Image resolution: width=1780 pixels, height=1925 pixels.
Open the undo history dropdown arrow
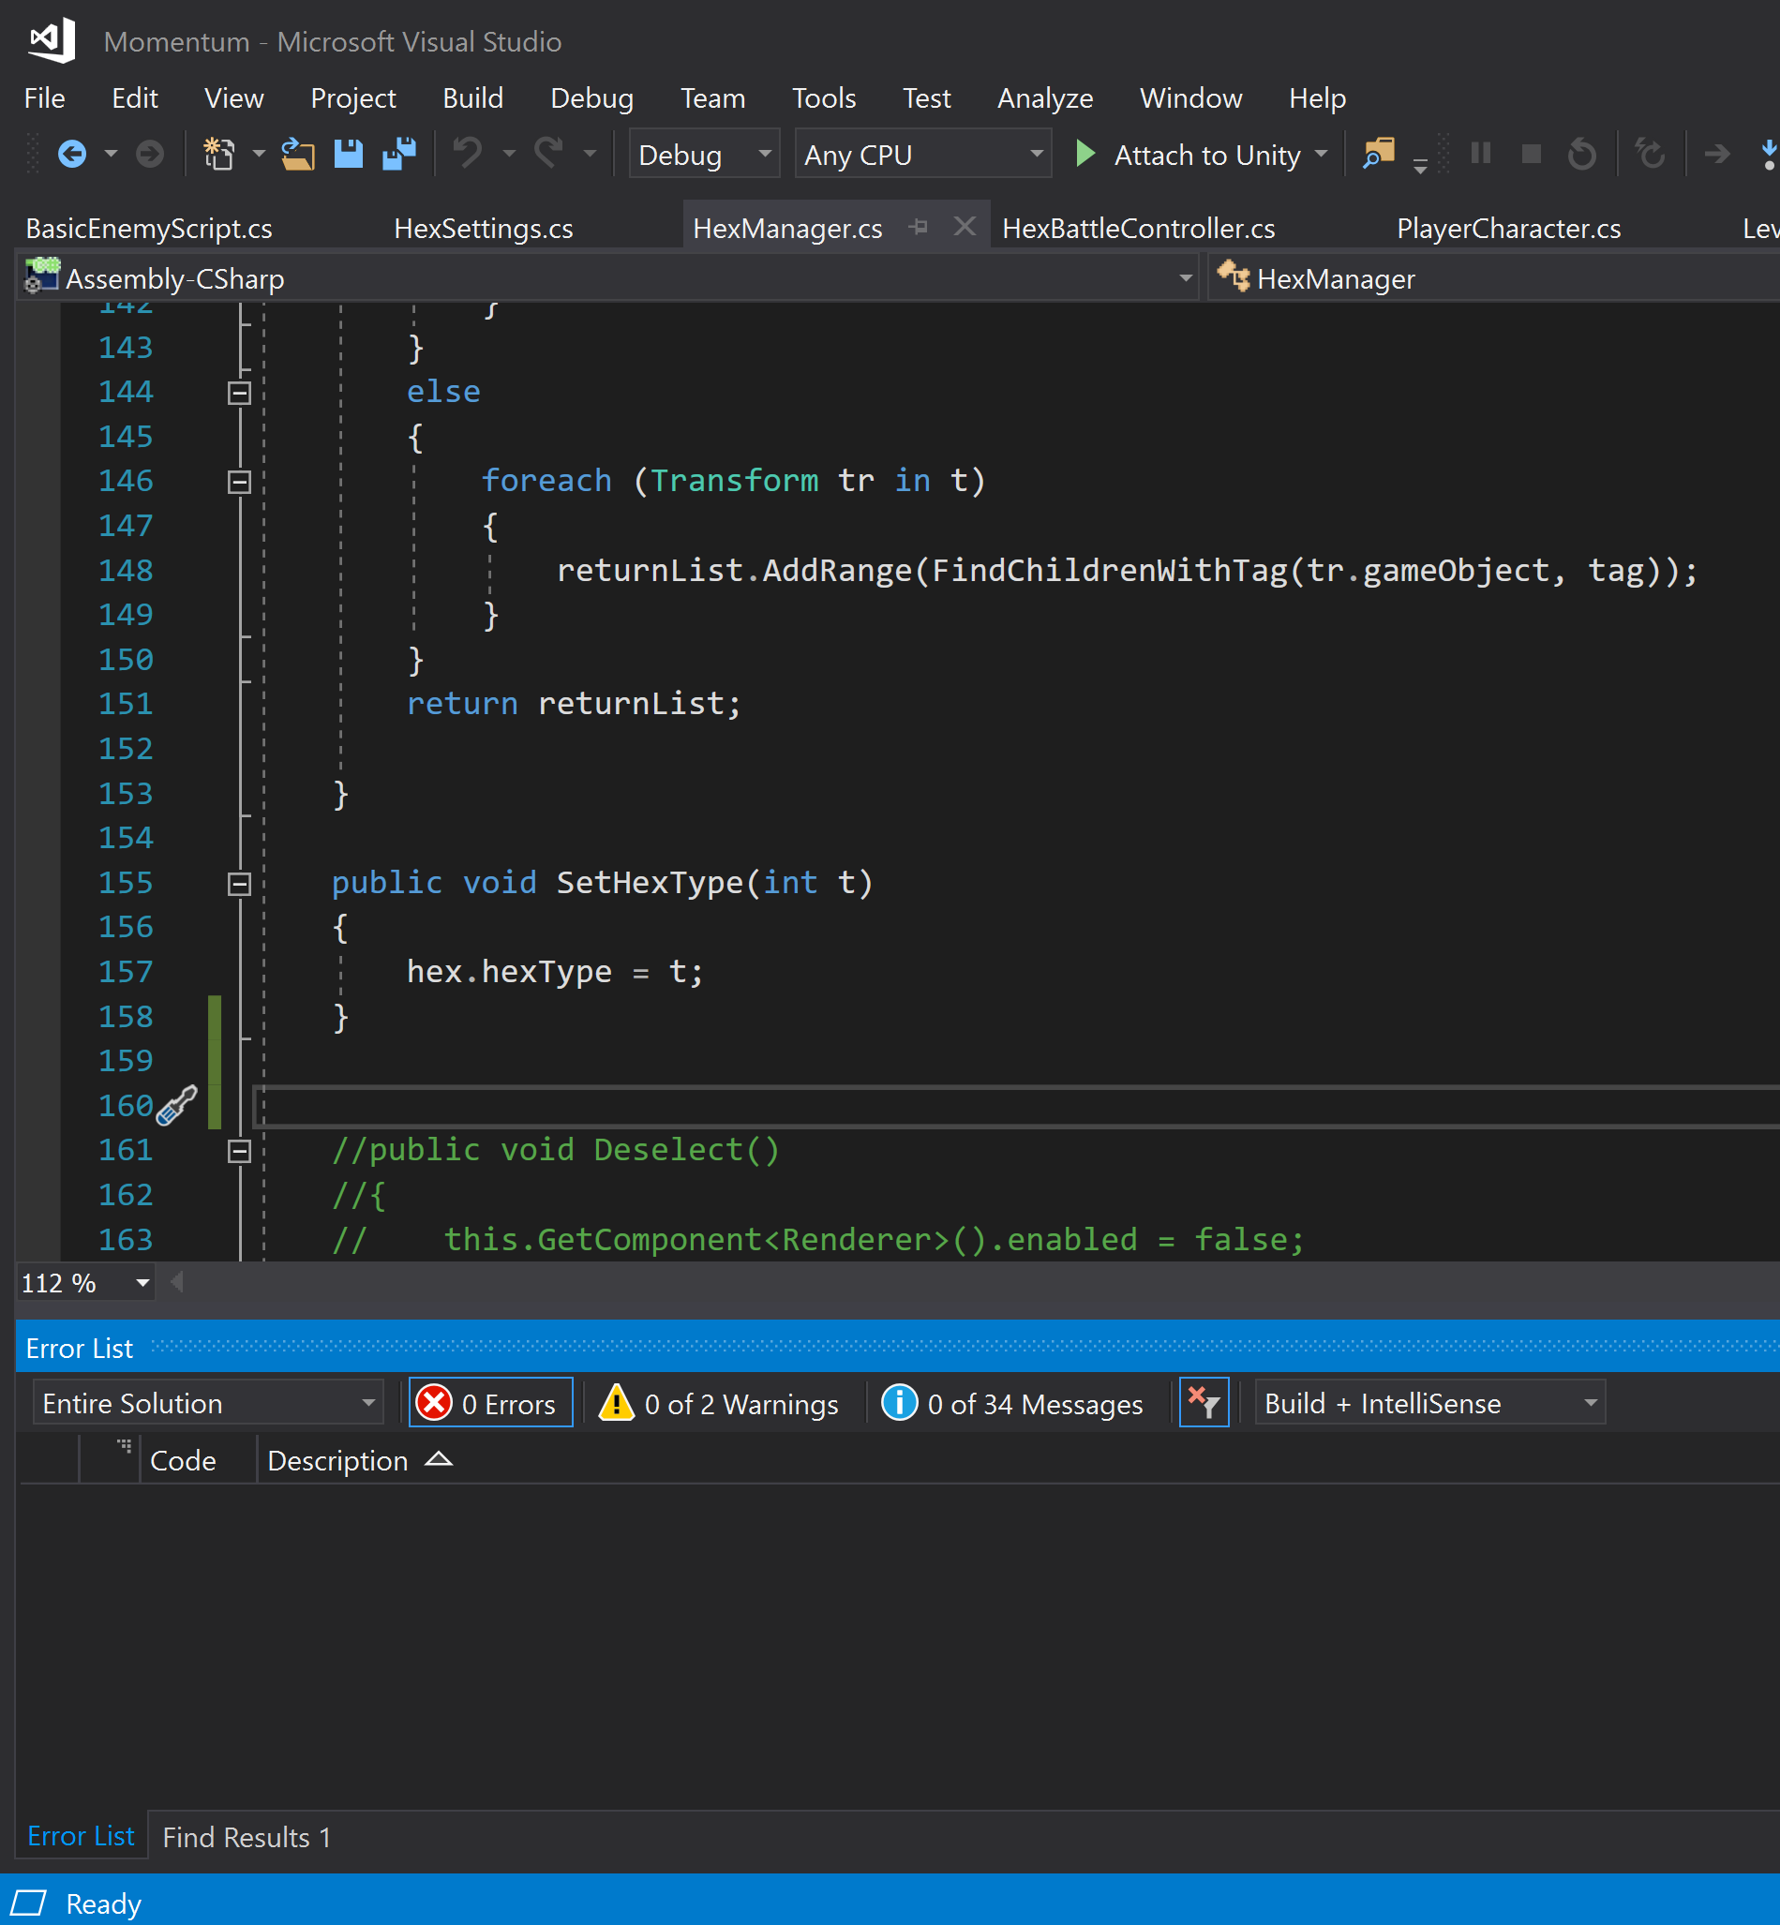(x=509, y=154)
